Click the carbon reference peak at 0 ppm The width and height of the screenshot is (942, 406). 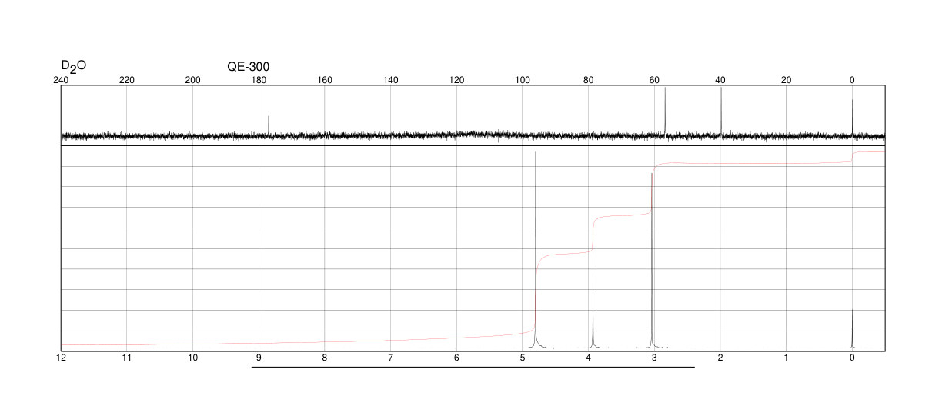pyautogui.click(x=852, y=118)
